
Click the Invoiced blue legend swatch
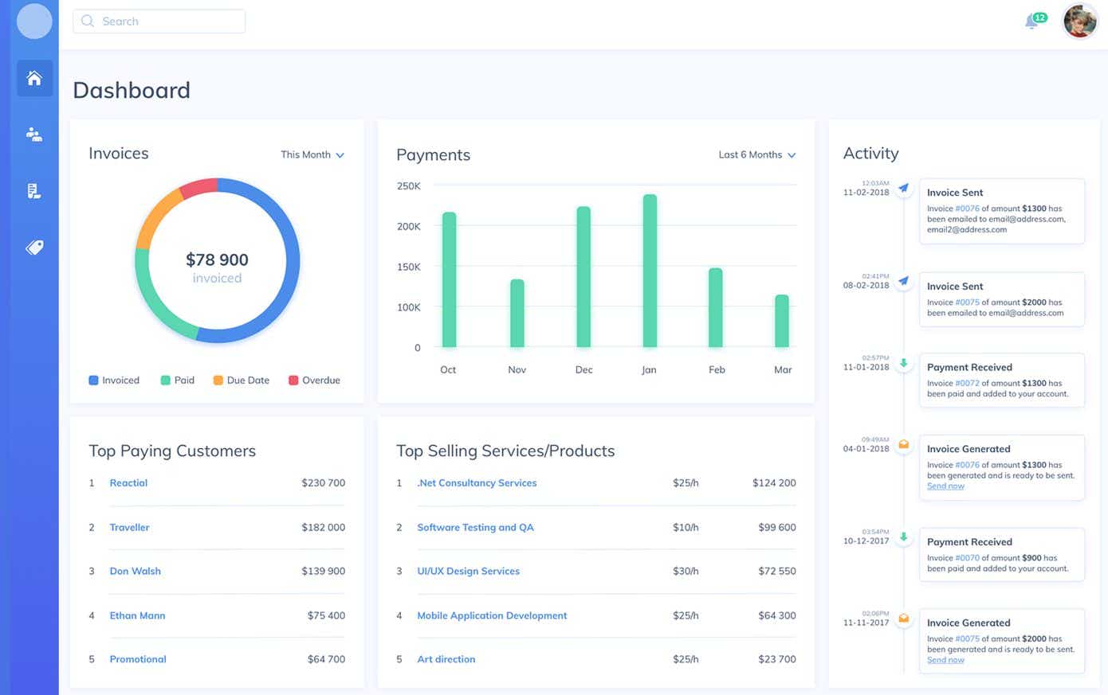point(93,381)
